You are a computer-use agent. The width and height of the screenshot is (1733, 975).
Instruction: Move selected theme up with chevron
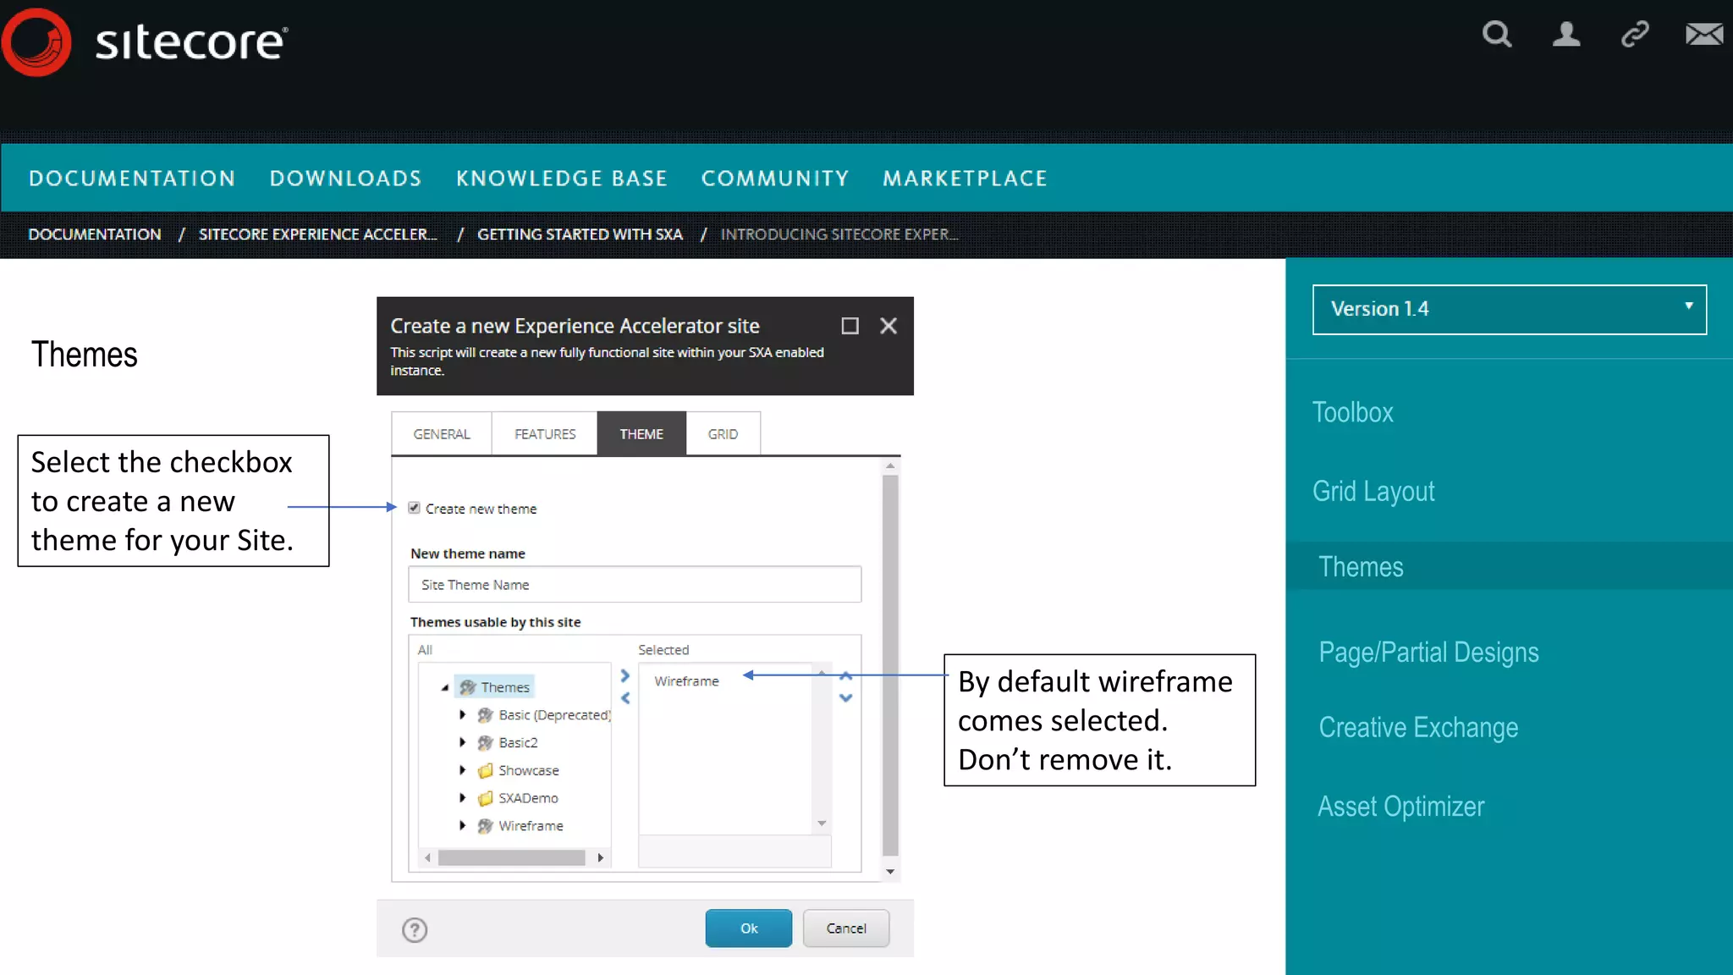pyautogui.click(x=845, y=675)
